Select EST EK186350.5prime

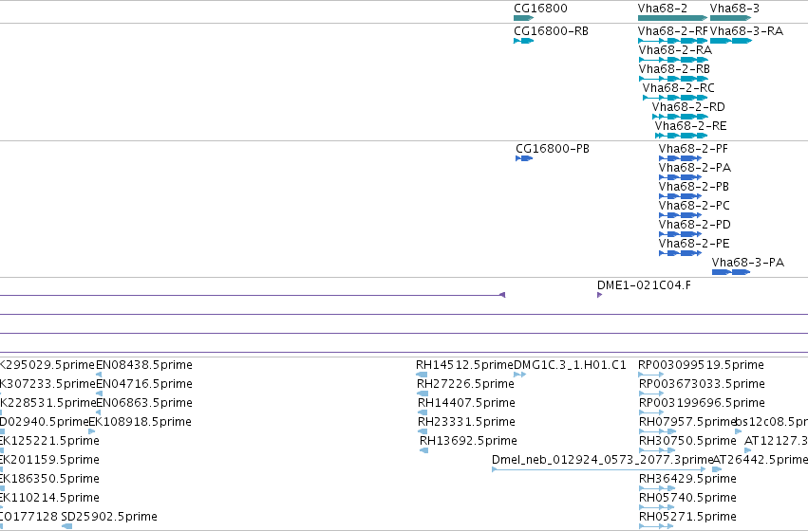coord(49,479)
